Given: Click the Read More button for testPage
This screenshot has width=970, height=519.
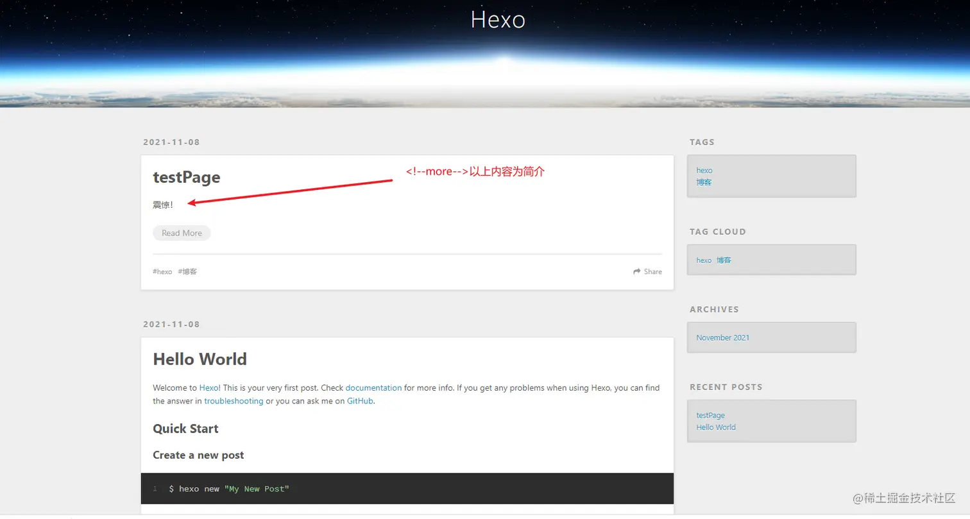Looking at the screenshot, I should point(182,233).
